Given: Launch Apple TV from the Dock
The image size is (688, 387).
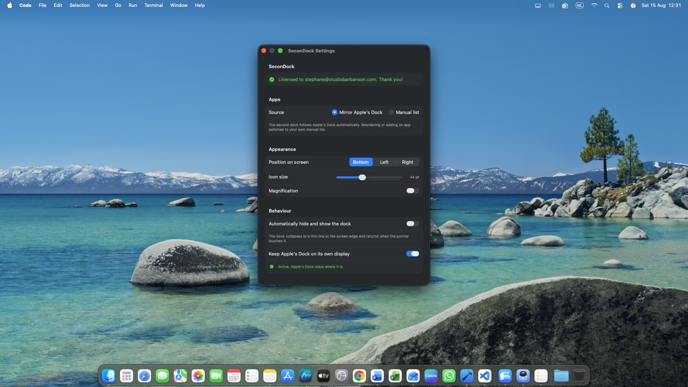Looking at the screenshot, I should pyautogui.click(x=324, y=376).
